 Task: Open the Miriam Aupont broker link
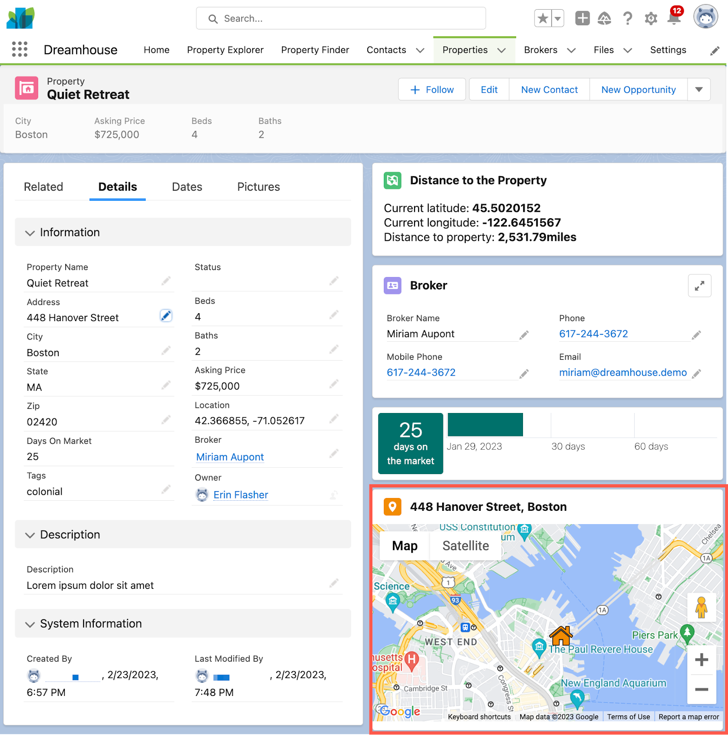pos(230,457)
